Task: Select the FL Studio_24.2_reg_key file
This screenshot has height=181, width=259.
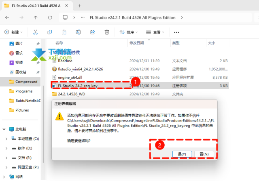Action: tap(140, 86)
